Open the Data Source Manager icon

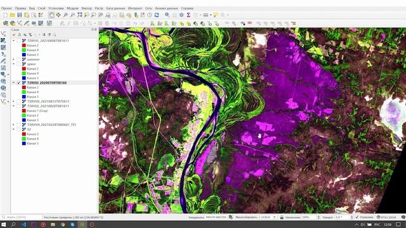click(x=6, y=23)
